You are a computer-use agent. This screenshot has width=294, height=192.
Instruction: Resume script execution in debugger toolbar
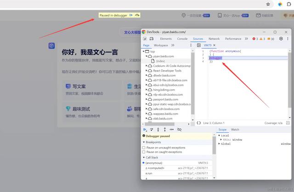pyautogui.click(x=145, y=130)
